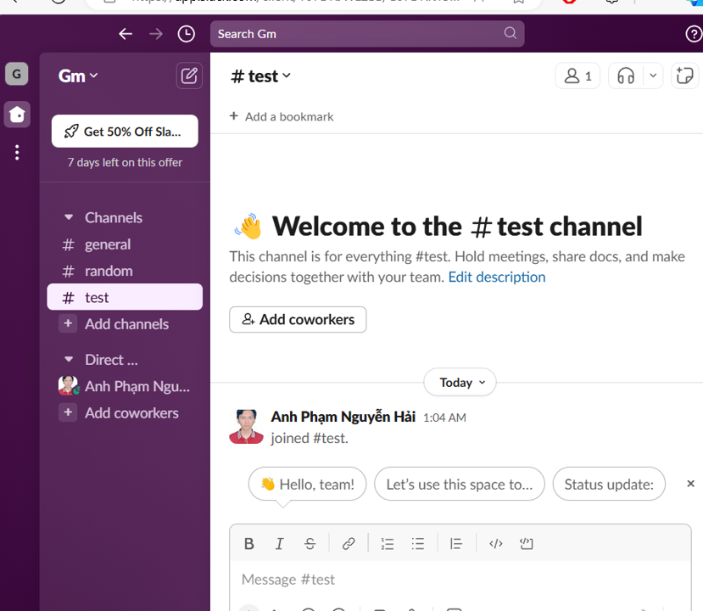This screenshot has width=703, height=611.
Task: Click '7 days left on this offer' text
Action: point(125,162)
